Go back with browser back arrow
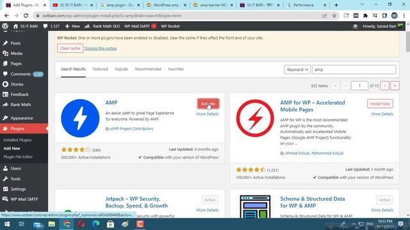Screen dimensions: 410x230 pos(6,15)
